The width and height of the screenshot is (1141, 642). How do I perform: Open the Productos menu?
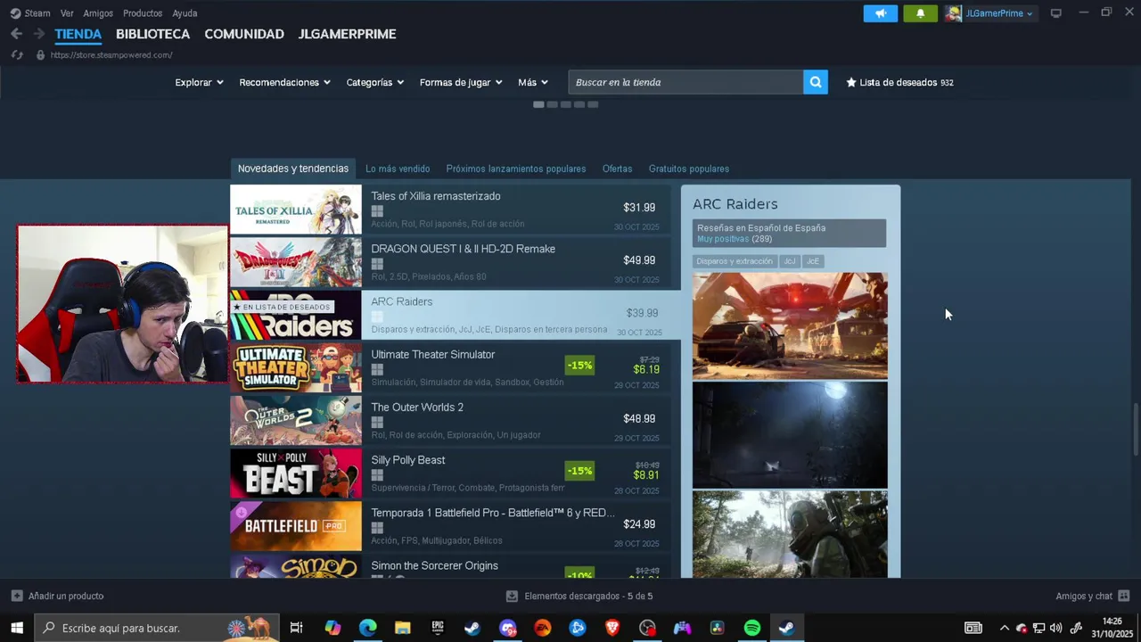tap(143, 13)
